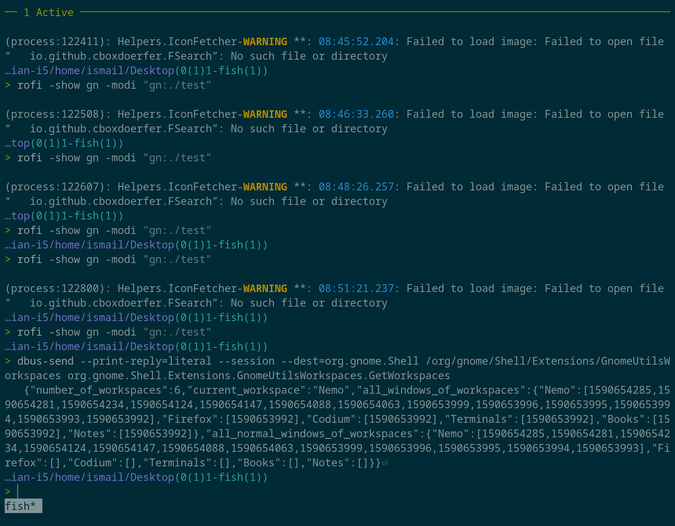675x526 pixels.
Task: Click the timestamp 08:46:33.260
Action: [356, 114]
